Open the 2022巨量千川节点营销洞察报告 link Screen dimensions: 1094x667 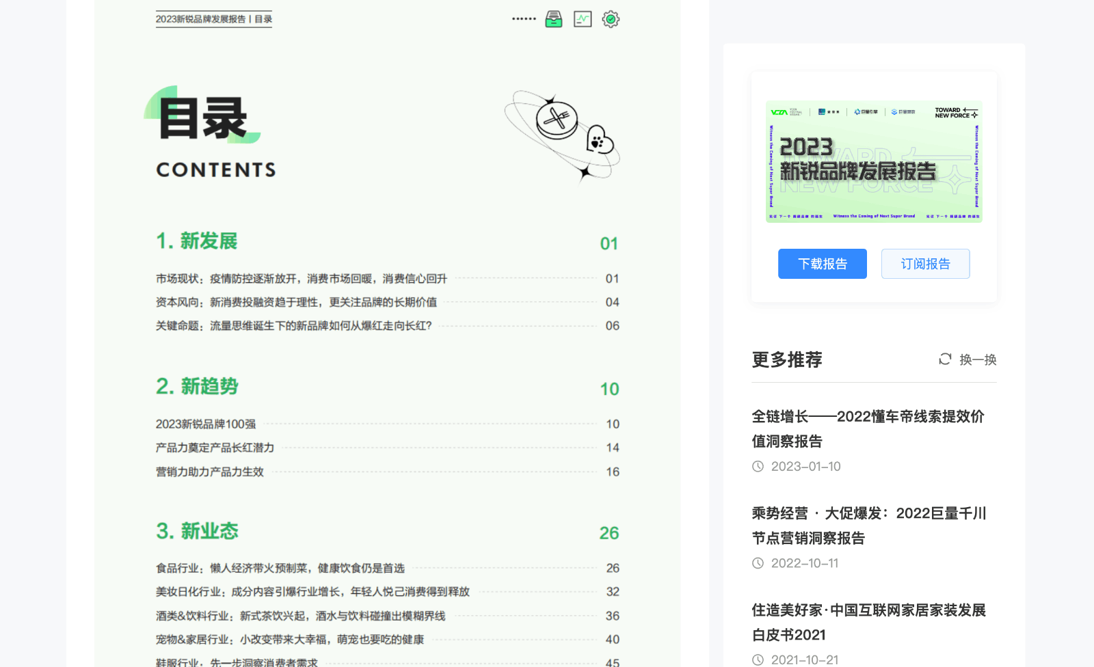click(x=868, y=526)
